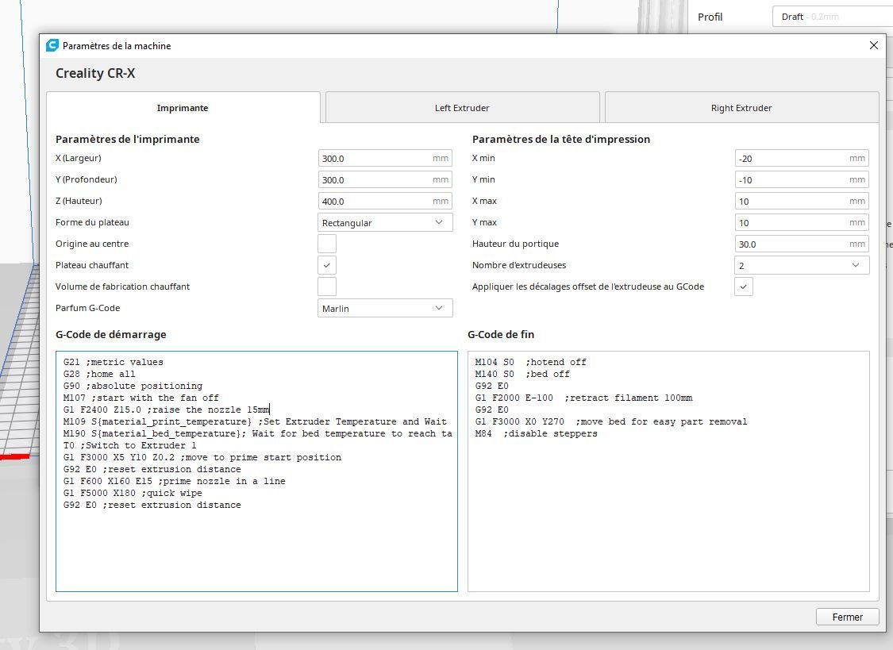Click the Fermer button
Screen dimensions: 893x650
848,617
